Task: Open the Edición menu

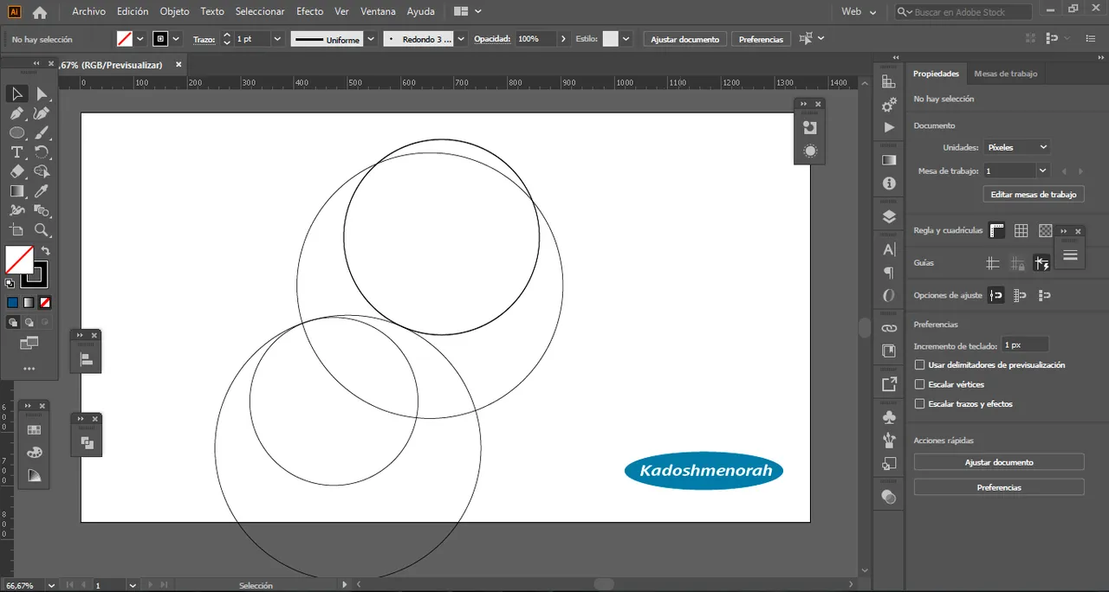Action: 133,12
